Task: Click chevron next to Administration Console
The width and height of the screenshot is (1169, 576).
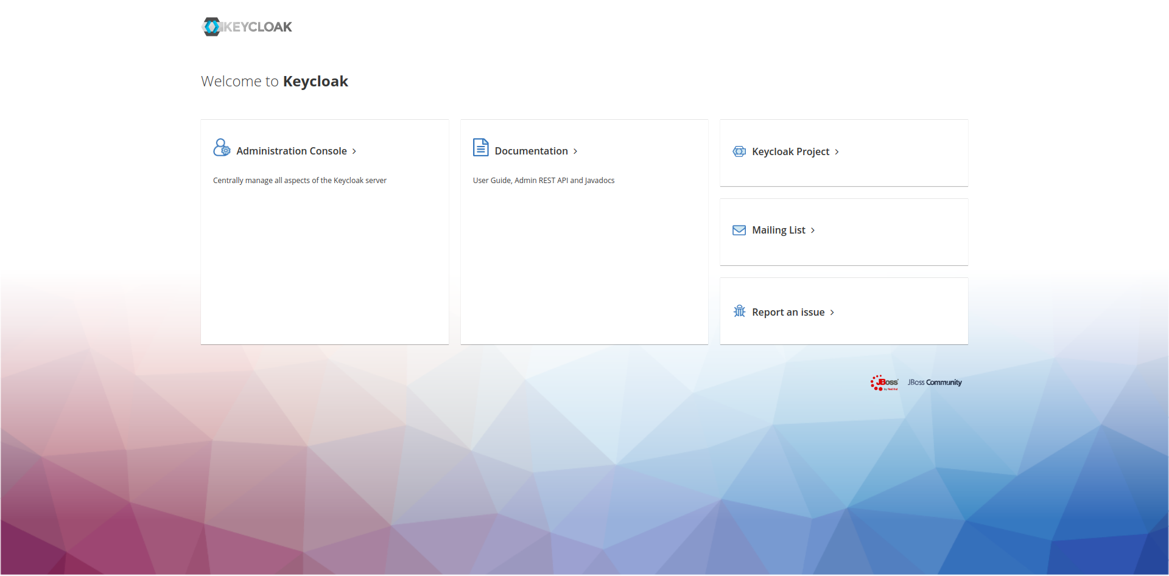Action: 354,151
